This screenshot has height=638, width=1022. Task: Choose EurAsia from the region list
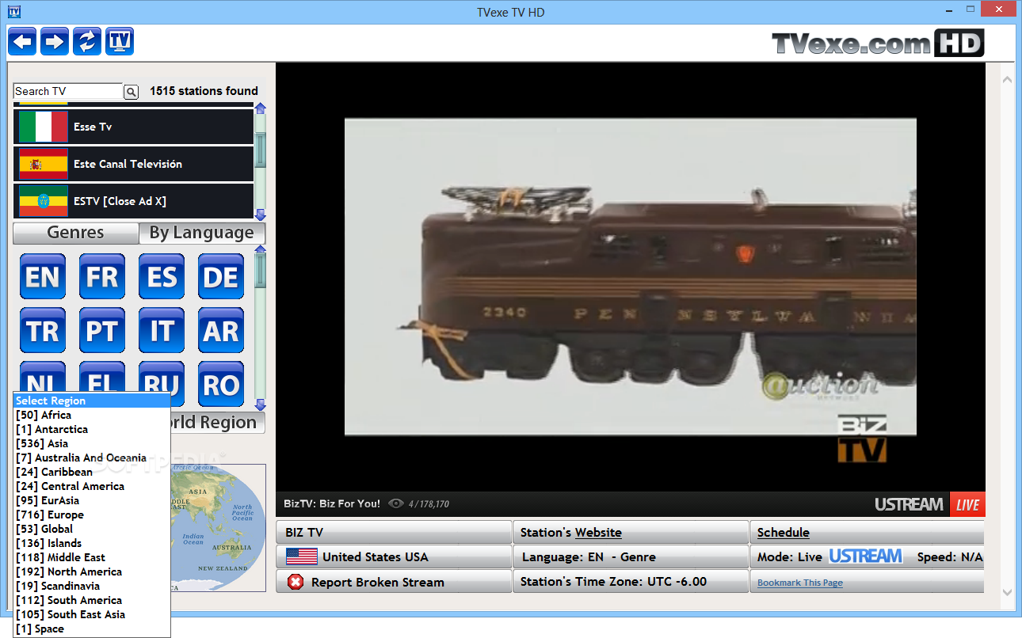point(92,500)
